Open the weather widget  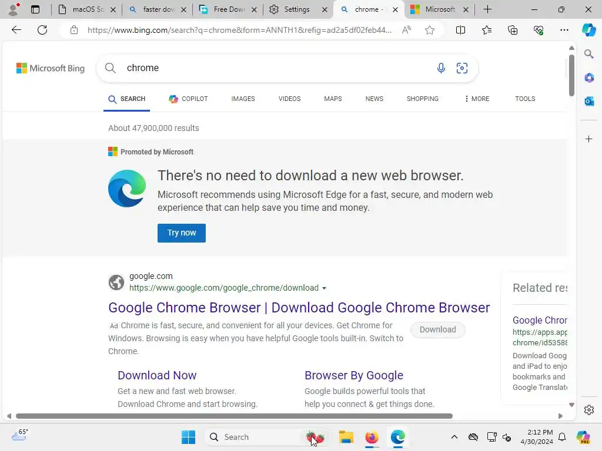click(x=19, y=435)
